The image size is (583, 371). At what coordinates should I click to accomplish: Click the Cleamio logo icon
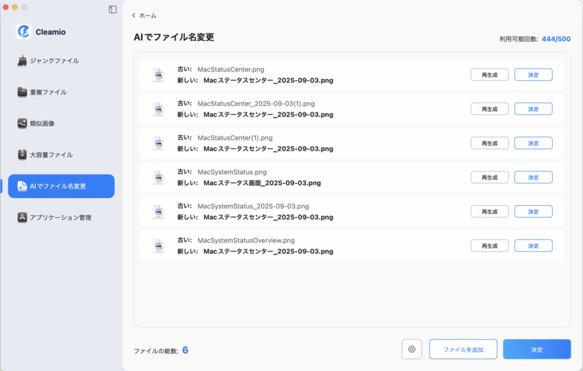(x=23, y=32)
